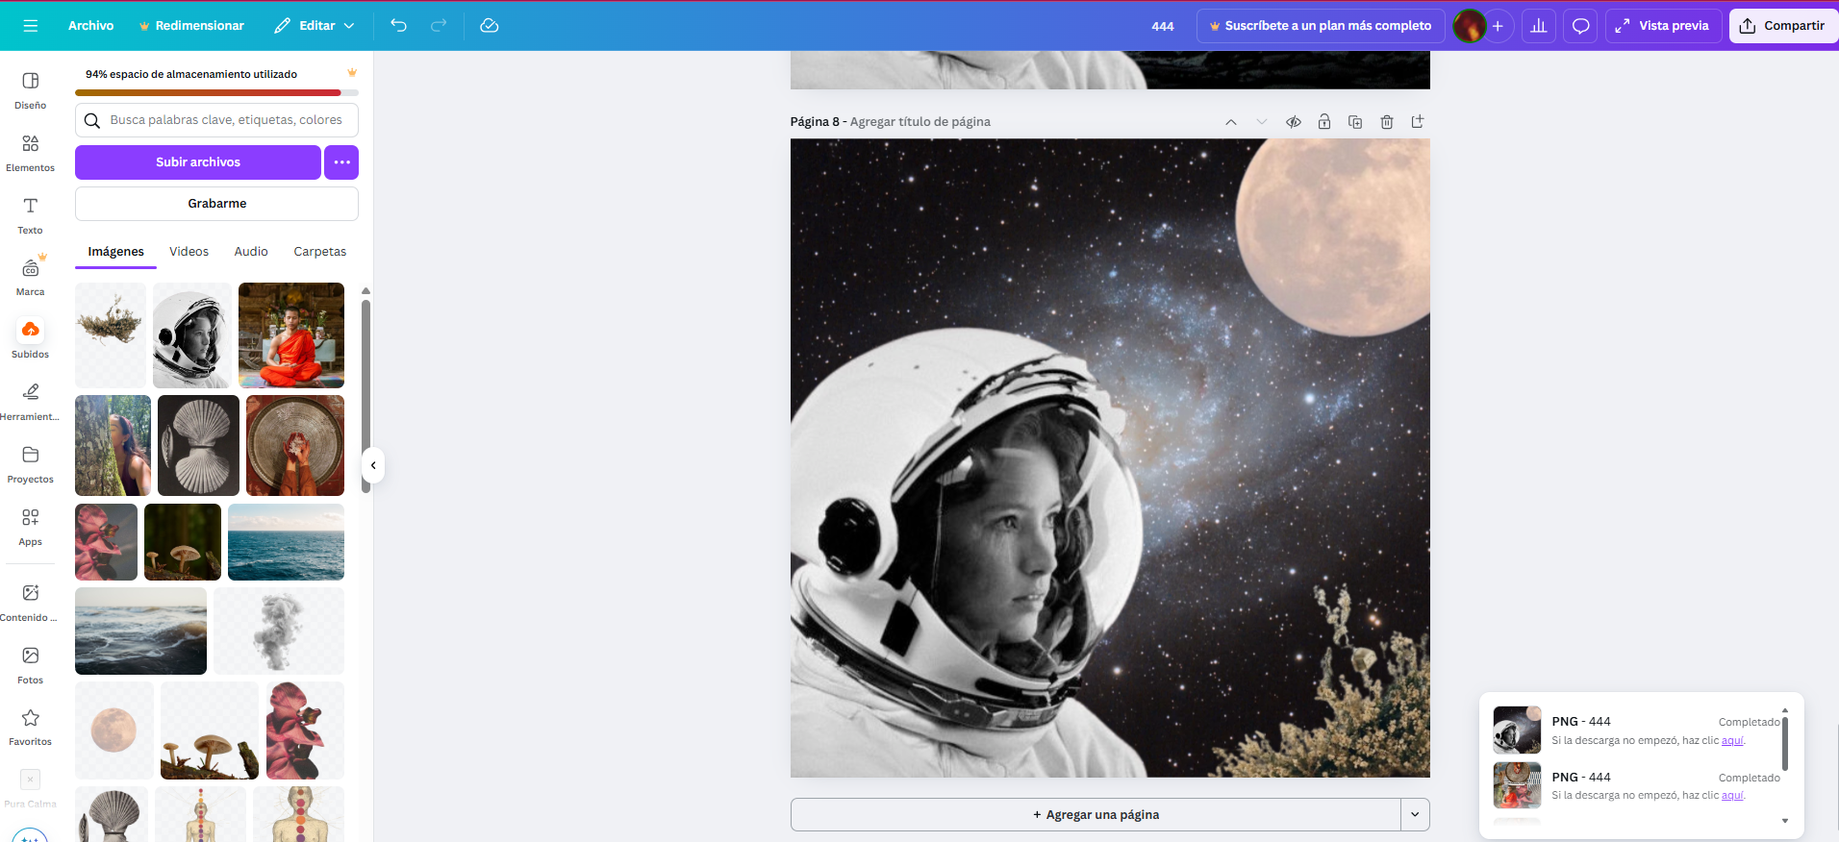Lock page 8 with padlock icon
Screen dimensions: 1839x842
[1324, 122]
